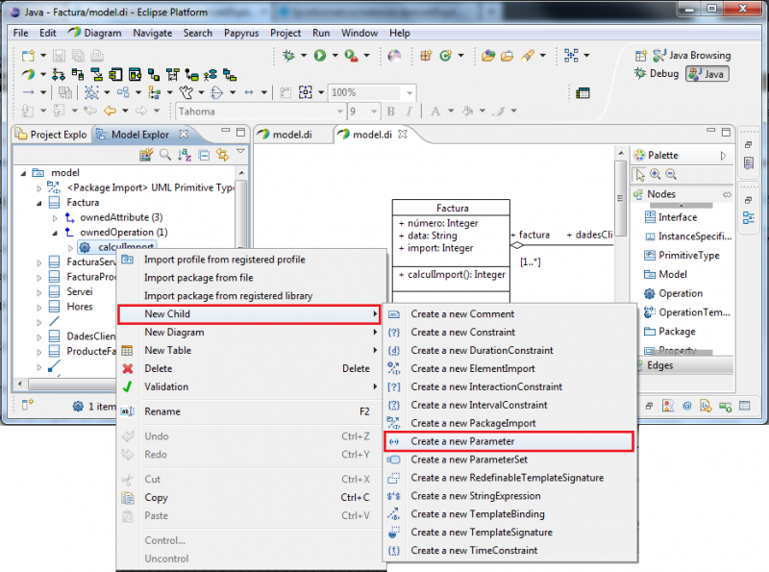Pick the Interface node in the palette
Viewport: 769px width, 572px height.
677,216
